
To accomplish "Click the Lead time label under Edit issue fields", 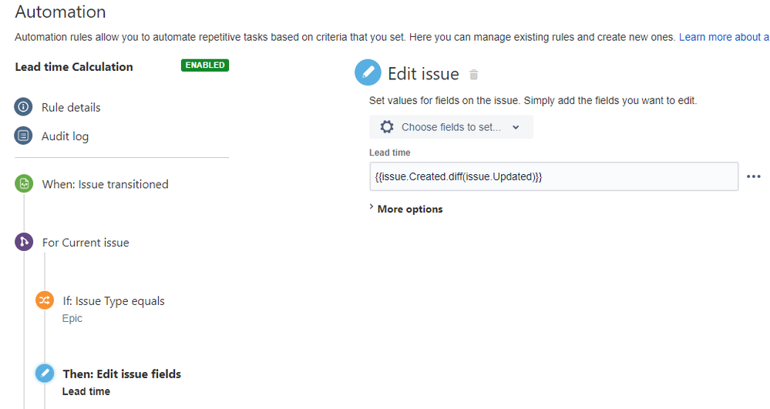I will 86,391.
